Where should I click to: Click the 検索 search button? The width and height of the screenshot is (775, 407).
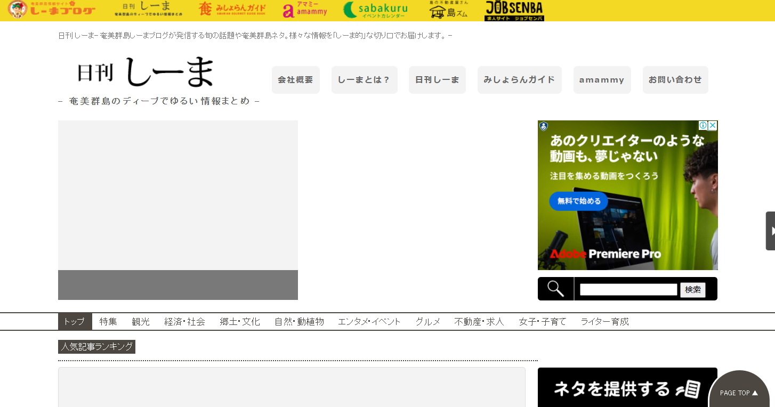[x=693, y=290]
